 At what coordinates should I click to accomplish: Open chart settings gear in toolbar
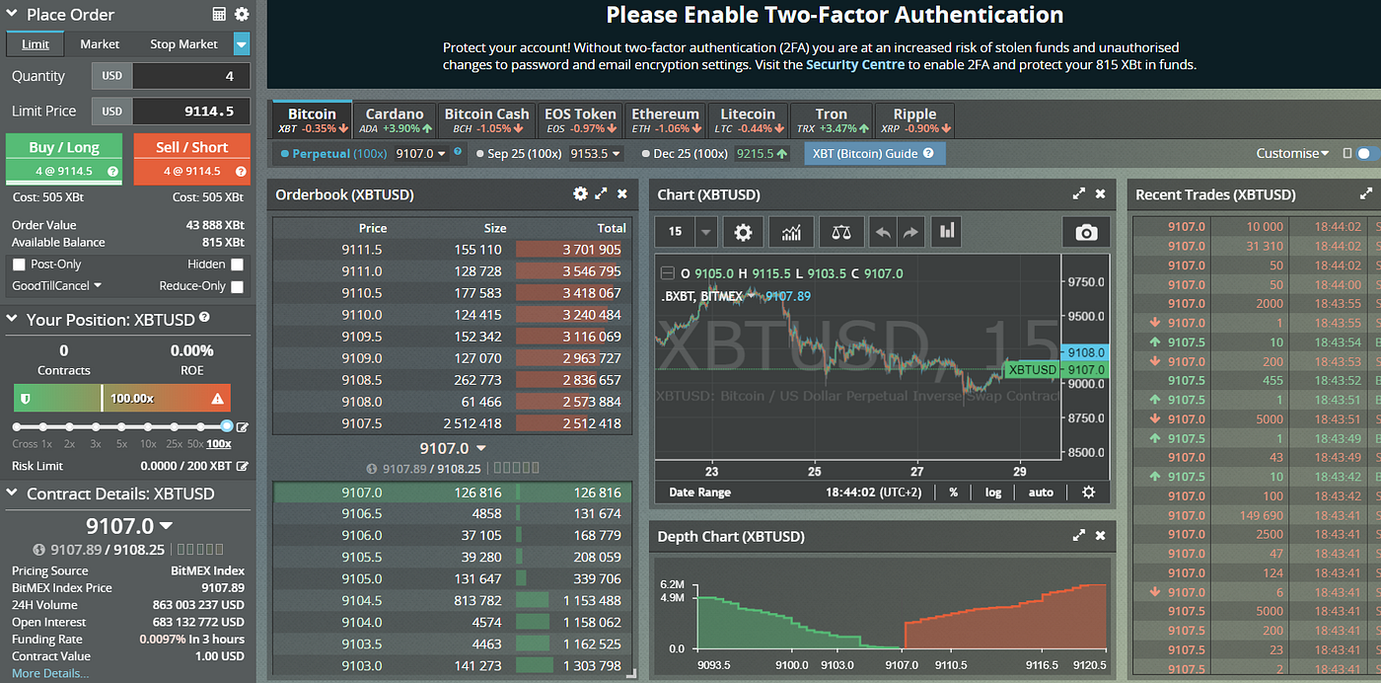click(x=743, y=232)
